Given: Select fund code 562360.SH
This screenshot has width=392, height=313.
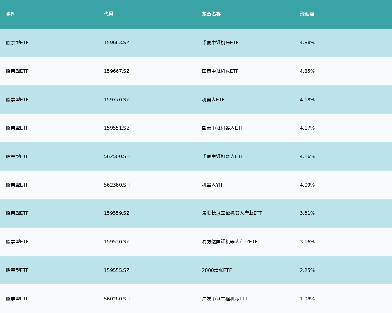Looking at the screenshot, I should pyautogui.click(x=116, y=185).
